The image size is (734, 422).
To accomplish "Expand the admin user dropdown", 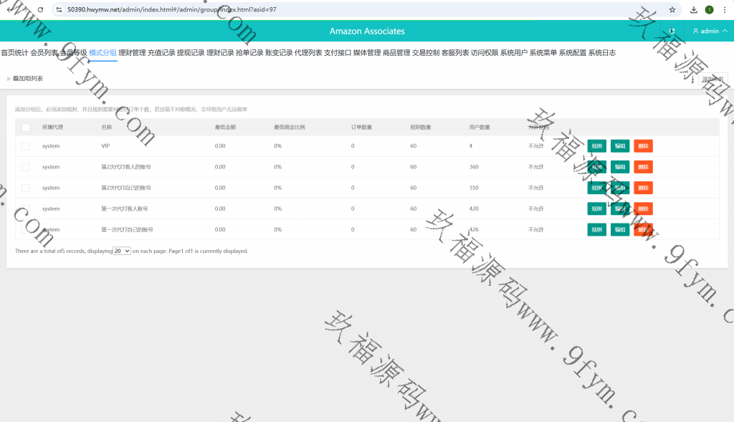I will 710,32.
